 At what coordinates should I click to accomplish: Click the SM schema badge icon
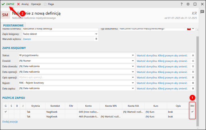coord(5,15)
